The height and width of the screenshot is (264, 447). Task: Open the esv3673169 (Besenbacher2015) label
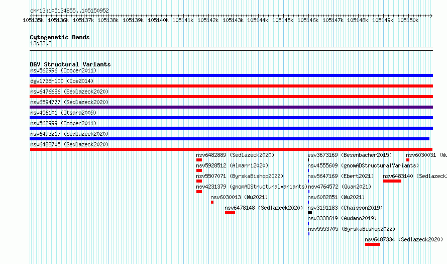[350, 155]
